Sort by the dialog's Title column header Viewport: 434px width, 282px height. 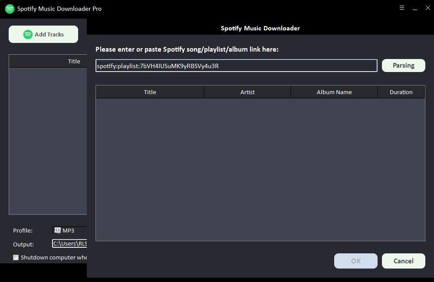(150, 92)
